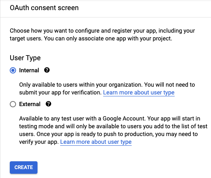Enable the empty External radio circle
The height and width of the screenshot is (178, 211).
pos(13,104)
